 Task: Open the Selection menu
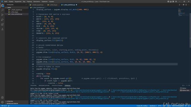[18, 1]
